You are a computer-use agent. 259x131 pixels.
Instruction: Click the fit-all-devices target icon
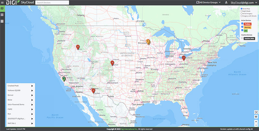pos(256,112)
